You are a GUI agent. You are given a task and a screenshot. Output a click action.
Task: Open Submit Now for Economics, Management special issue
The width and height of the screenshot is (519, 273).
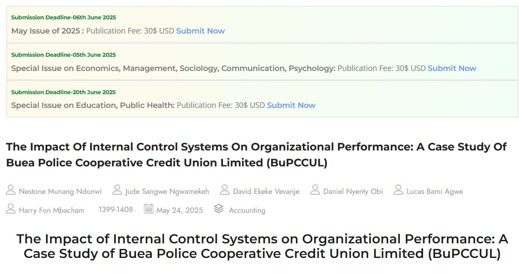(x=452, y=68)
